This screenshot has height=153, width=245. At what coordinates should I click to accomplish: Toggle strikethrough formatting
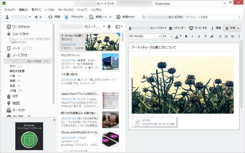pos(205,36)
